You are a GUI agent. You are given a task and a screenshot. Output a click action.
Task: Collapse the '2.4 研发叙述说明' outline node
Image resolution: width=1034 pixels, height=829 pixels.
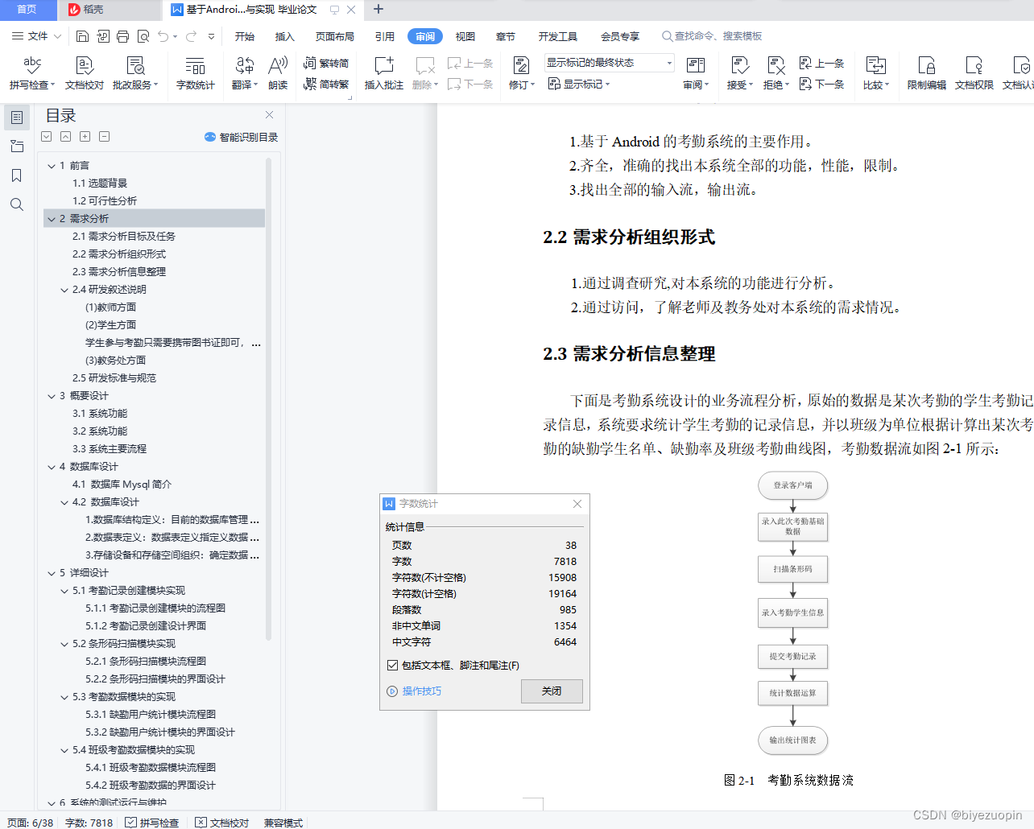64,290
